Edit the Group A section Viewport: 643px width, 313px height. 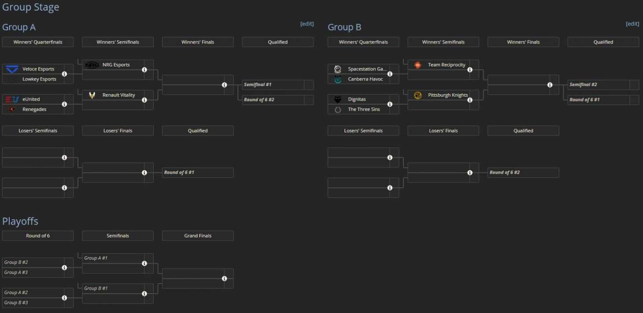[x=307, y=24]
